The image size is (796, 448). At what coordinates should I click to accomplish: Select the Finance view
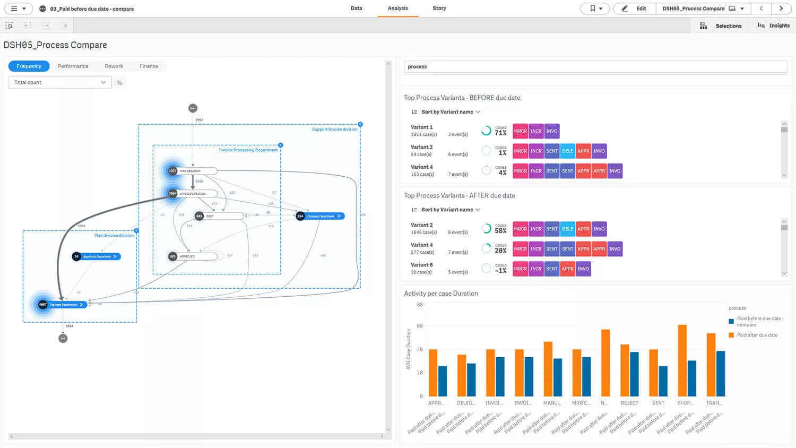(x=149, y=66)
